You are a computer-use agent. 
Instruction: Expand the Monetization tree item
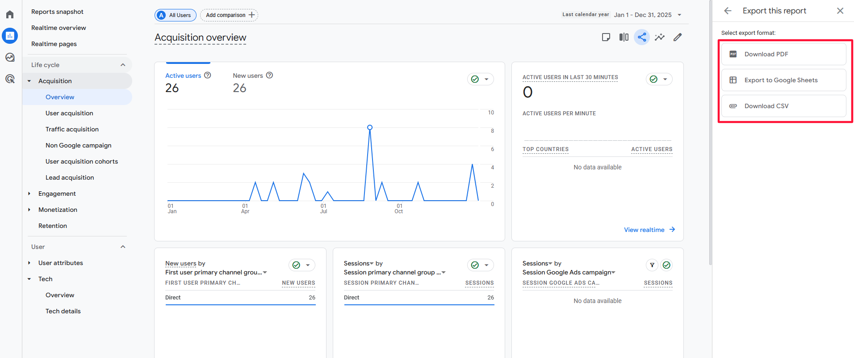coord(29,210)
